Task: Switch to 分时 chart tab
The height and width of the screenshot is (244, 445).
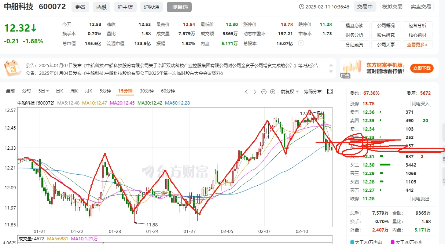Action: pyautogui.click(x=26, y=91)
